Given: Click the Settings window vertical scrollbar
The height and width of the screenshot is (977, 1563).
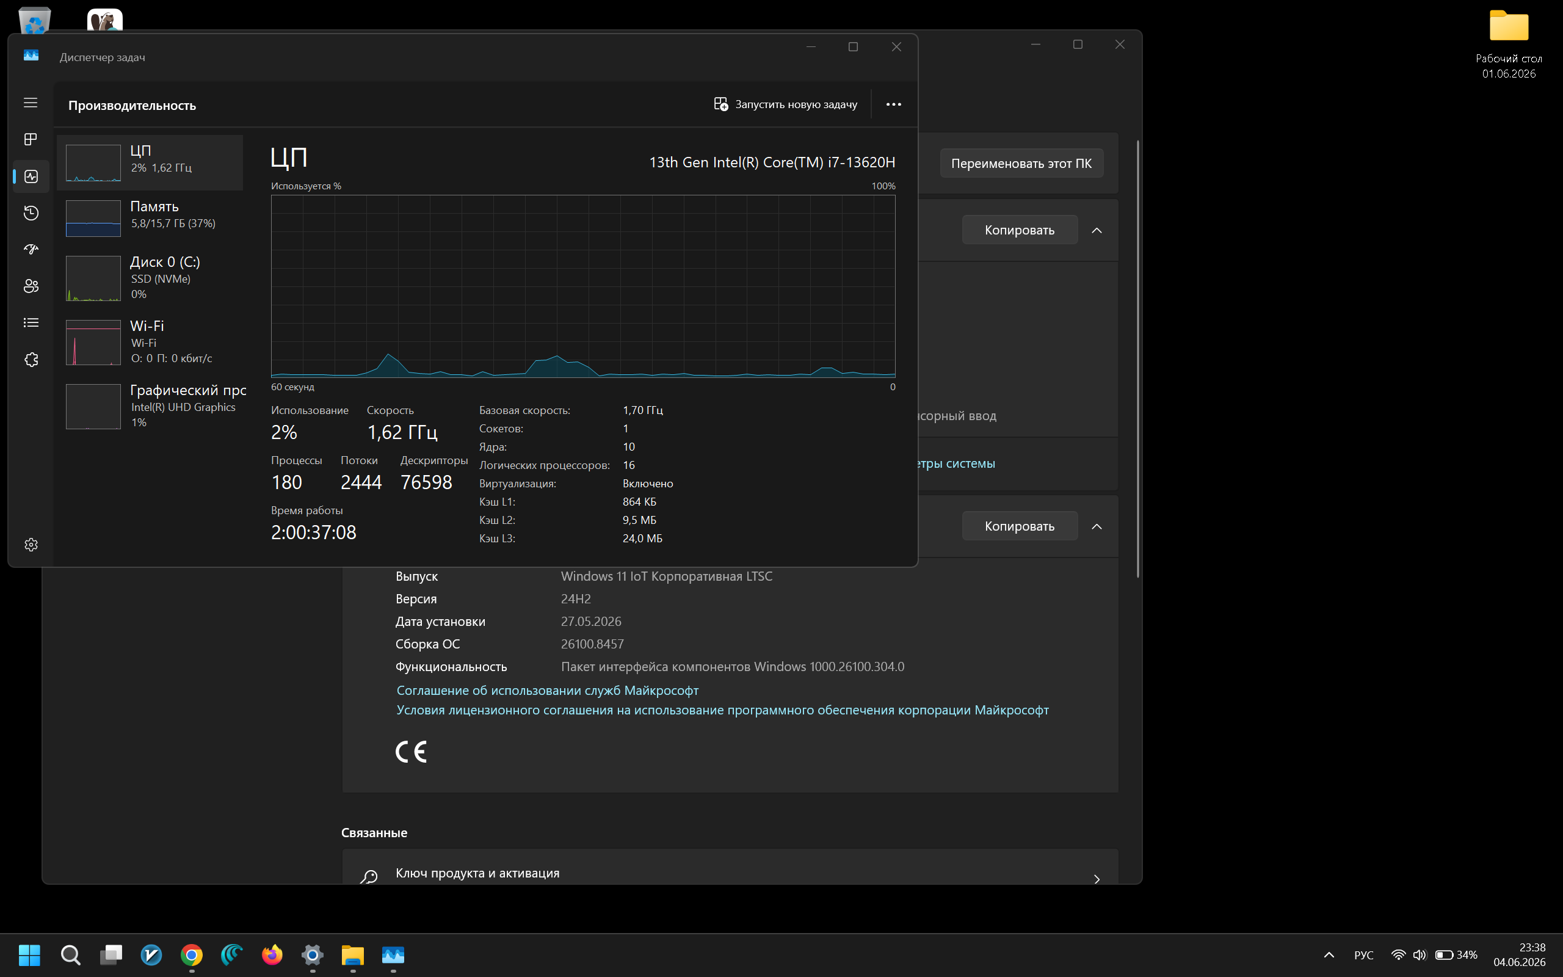Looking at the screenshot, I should coord(1137,358).
